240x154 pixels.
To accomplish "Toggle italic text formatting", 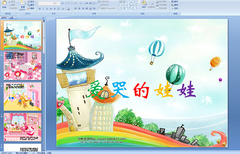I will [43, 9].
